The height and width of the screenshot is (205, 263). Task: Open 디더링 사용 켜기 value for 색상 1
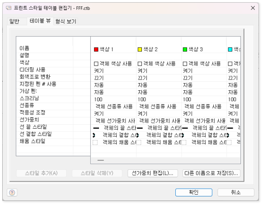(x=99, y=71)
